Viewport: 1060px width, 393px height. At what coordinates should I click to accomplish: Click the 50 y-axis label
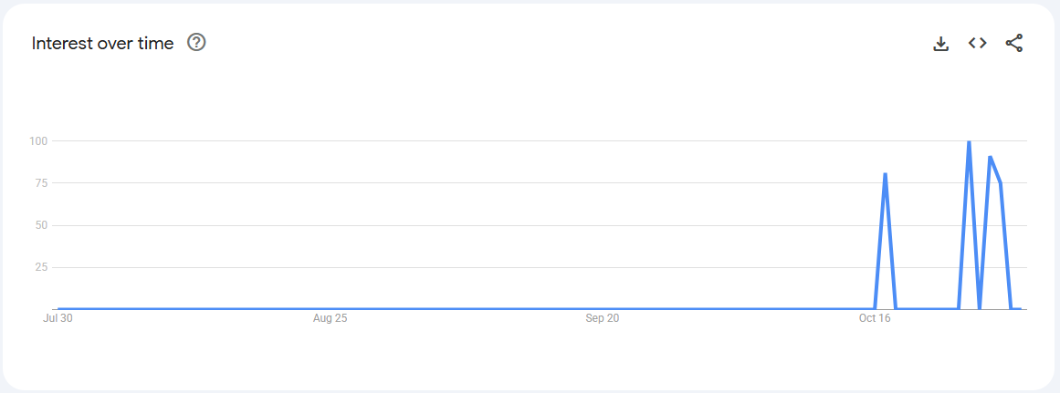click(40, 225)
